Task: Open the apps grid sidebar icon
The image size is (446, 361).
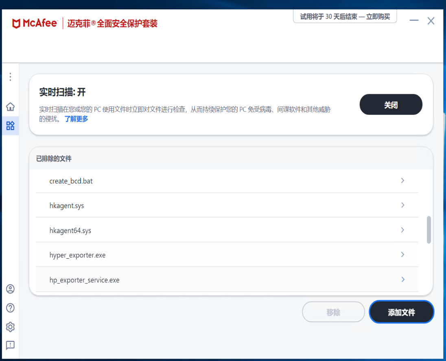Action: (x=10, y=125)
